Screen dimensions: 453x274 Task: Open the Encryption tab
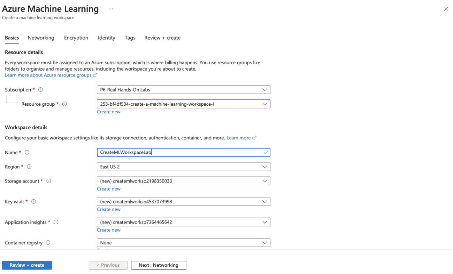coord(76,38)
